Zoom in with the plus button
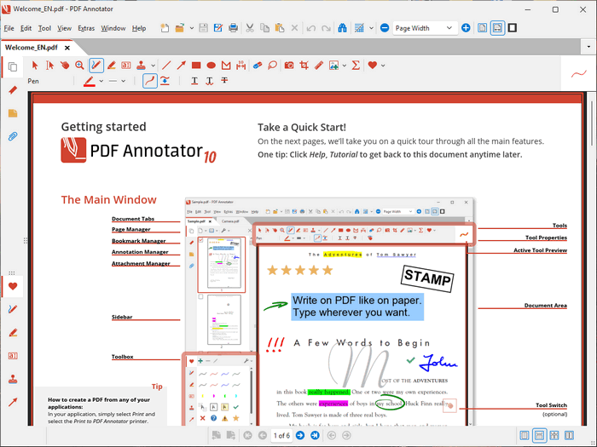597x447 pixels. coord(466,28)
